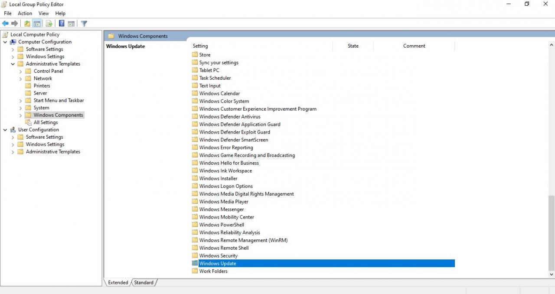Expand the Control Panel tree node
The image size is (555, 294).
(x=20, y=71)
